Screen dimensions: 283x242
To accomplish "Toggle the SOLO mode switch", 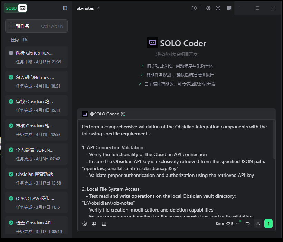I will click(16, 8).
